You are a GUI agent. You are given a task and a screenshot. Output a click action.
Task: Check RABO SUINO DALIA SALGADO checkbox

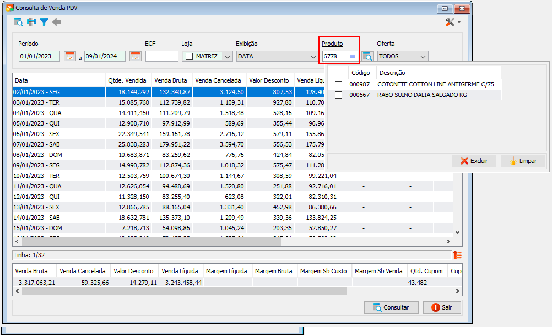tap(338, 95)
